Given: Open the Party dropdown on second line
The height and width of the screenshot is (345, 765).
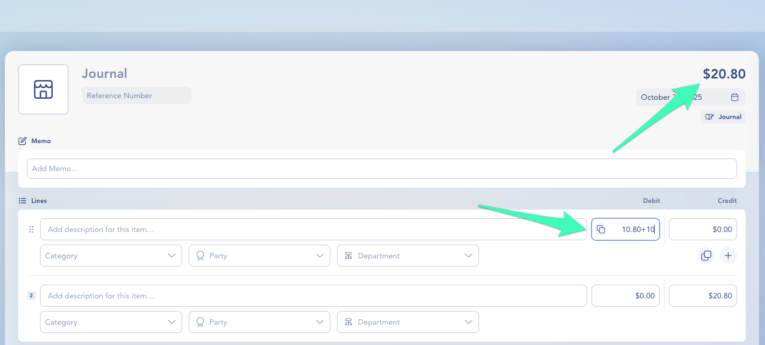Looking at the screenshot, I should click(260, 322).
